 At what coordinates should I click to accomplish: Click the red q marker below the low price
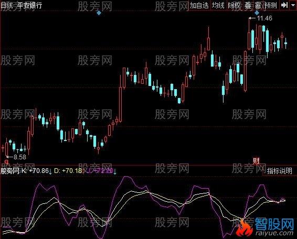[x=7, y=162]
